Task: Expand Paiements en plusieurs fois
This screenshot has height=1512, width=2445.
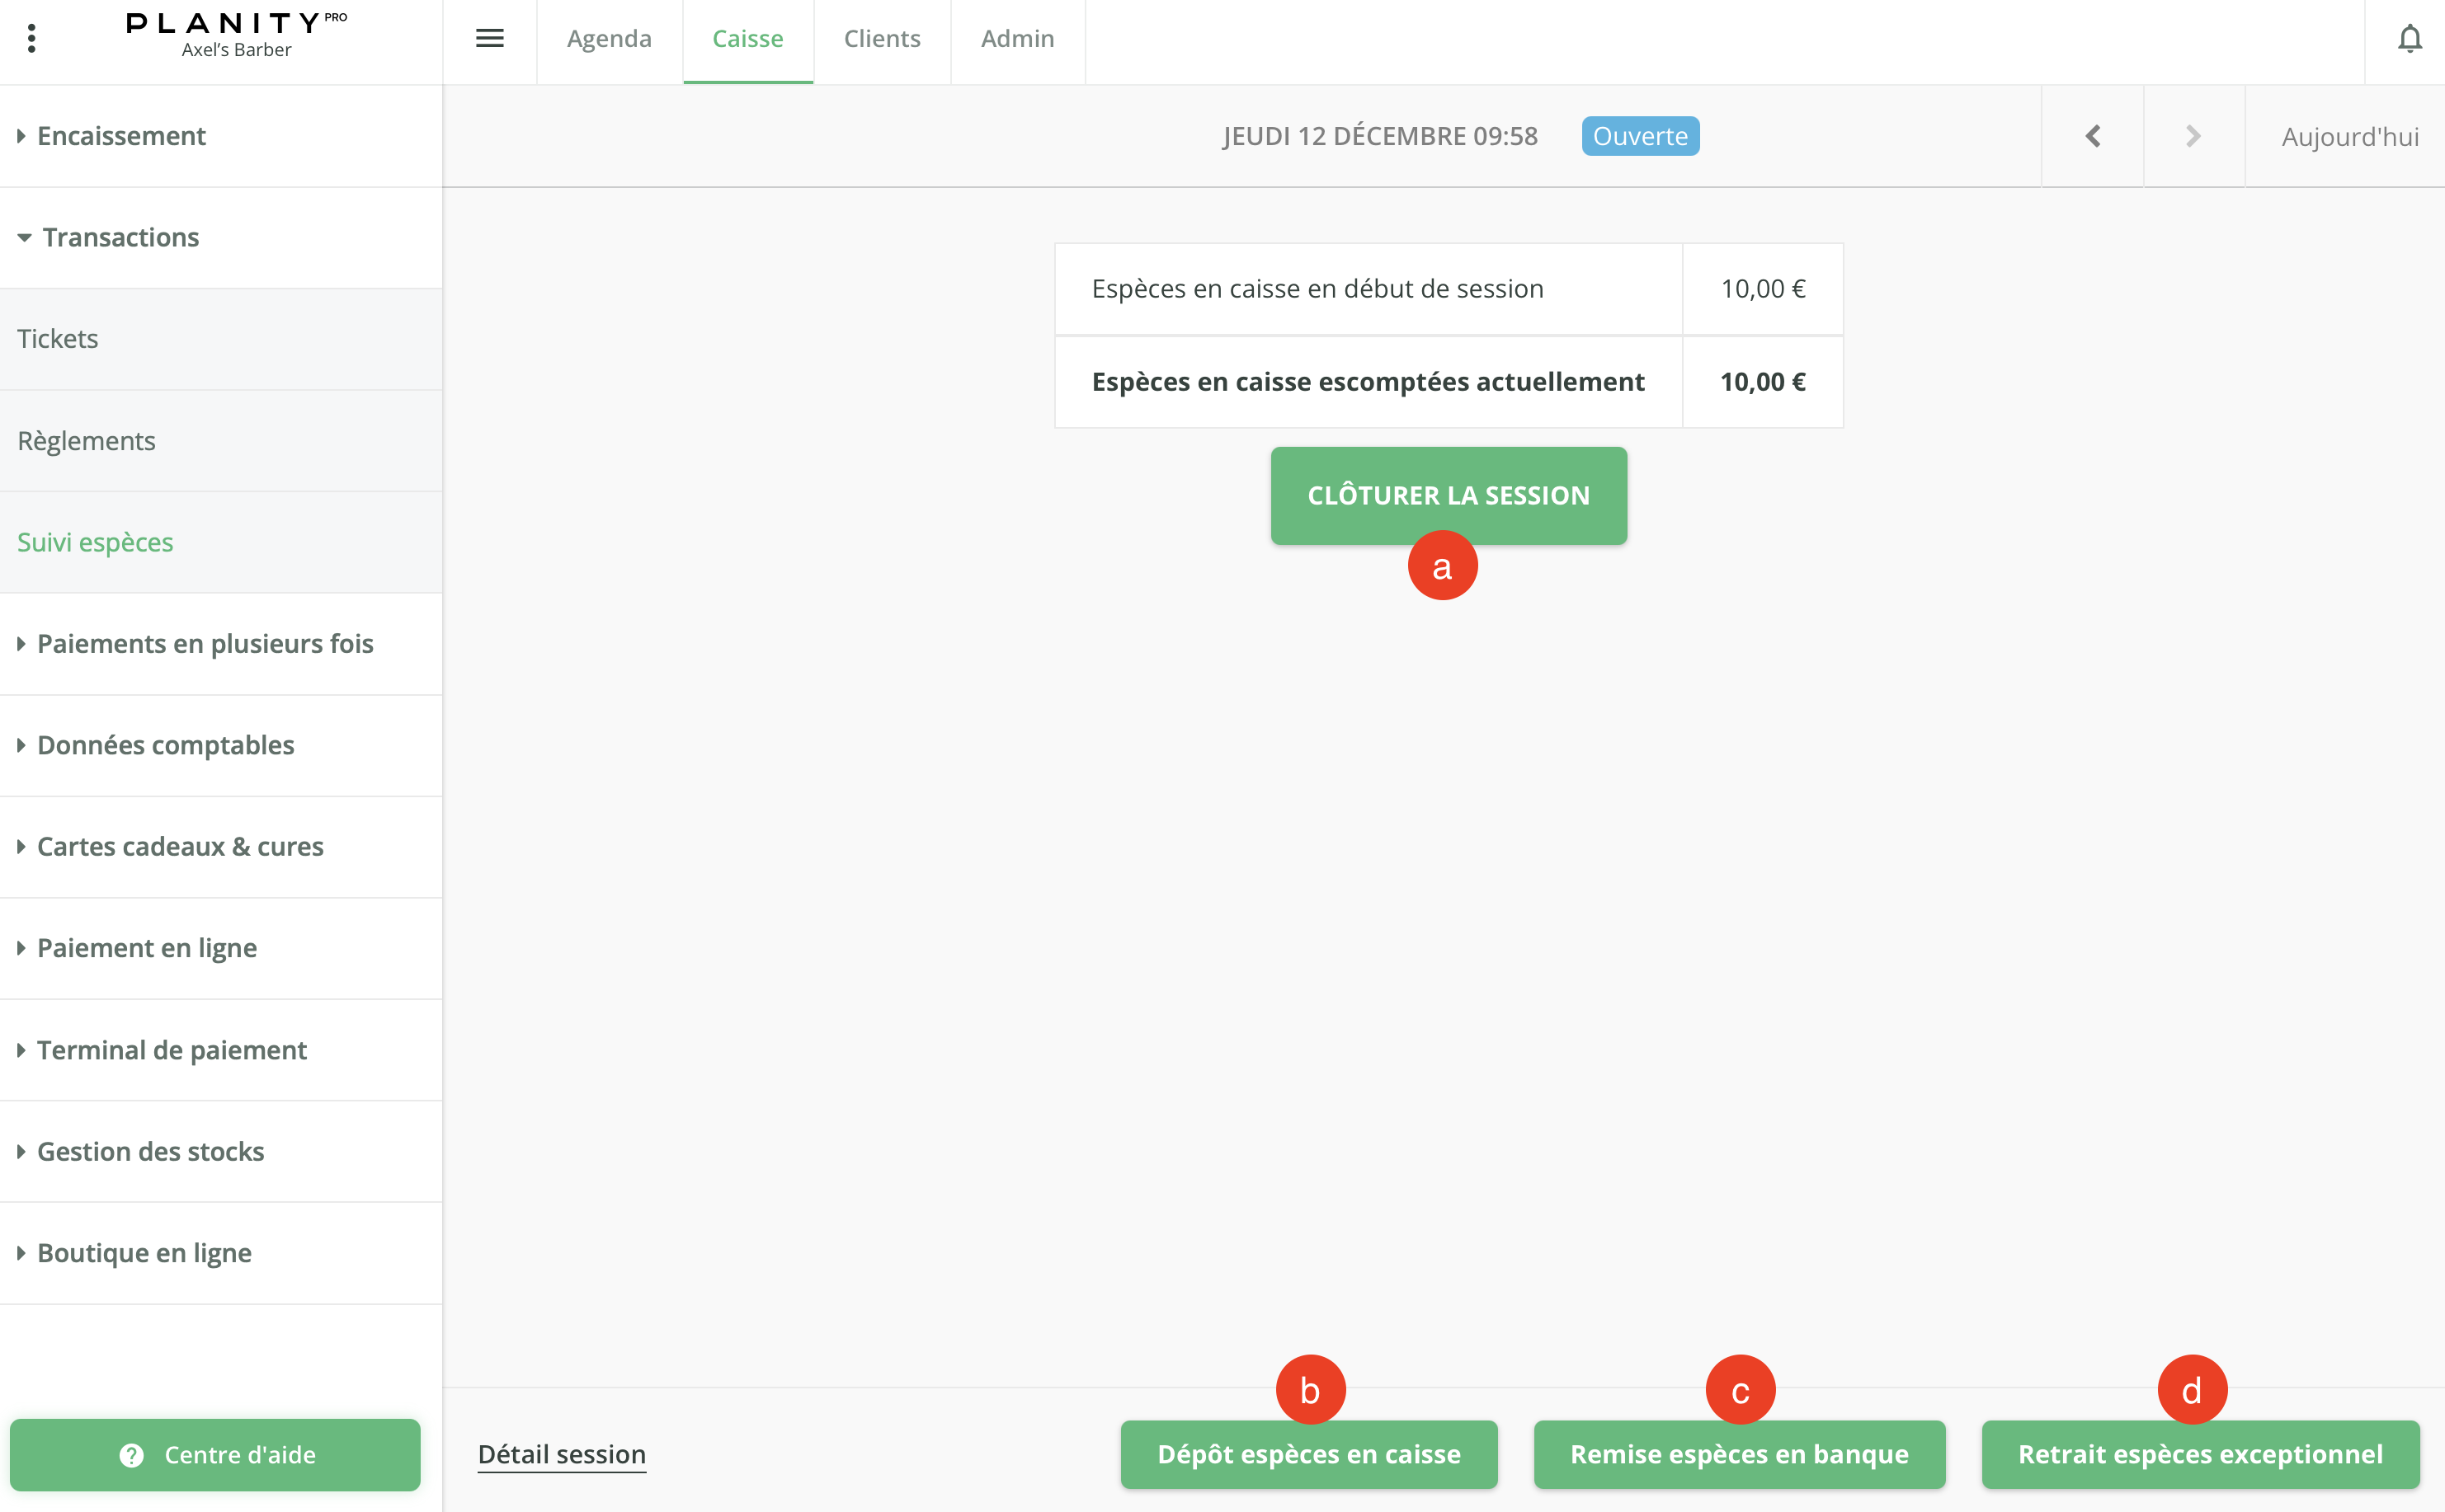Action: point(204,643)
